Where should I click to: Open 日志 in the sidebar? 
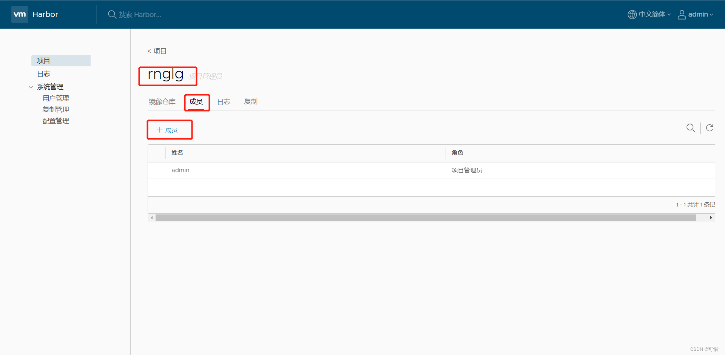43,74
